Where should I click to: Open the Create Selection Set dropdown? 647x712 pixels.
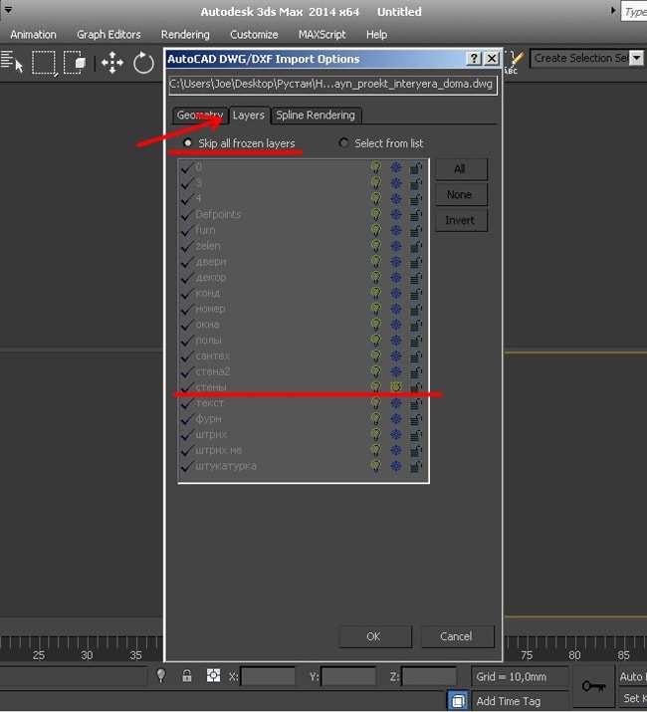pyautogui.click(x=587, y=59)
